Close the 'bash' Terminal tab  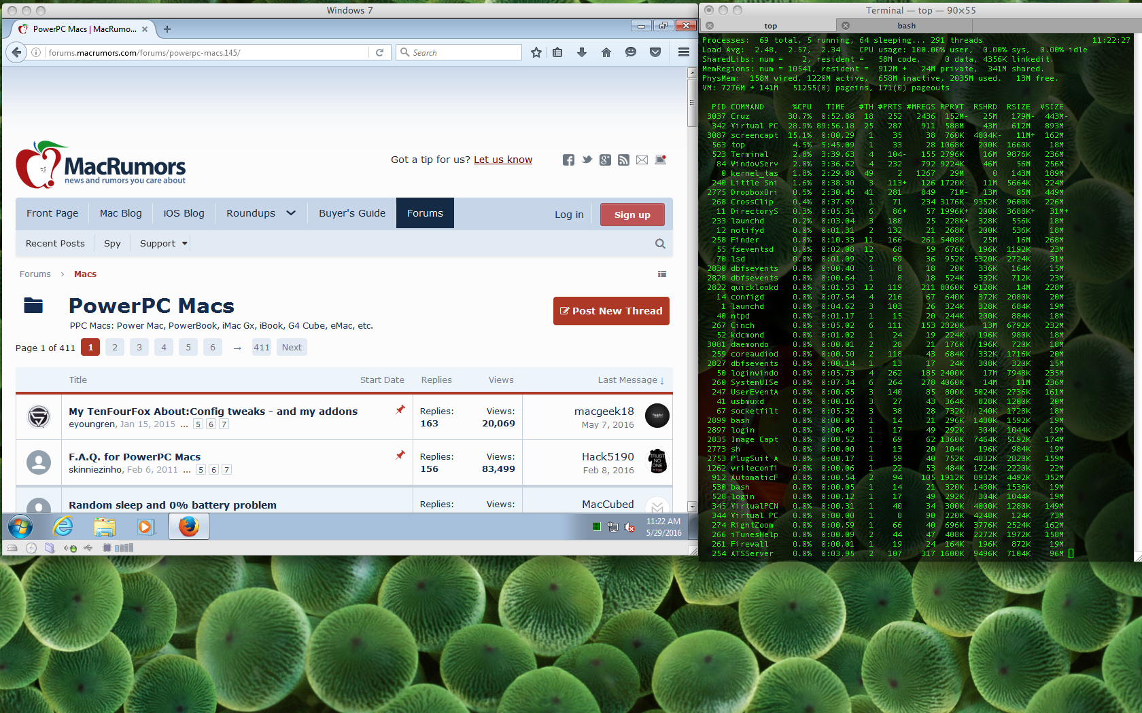tap(846, 26)
